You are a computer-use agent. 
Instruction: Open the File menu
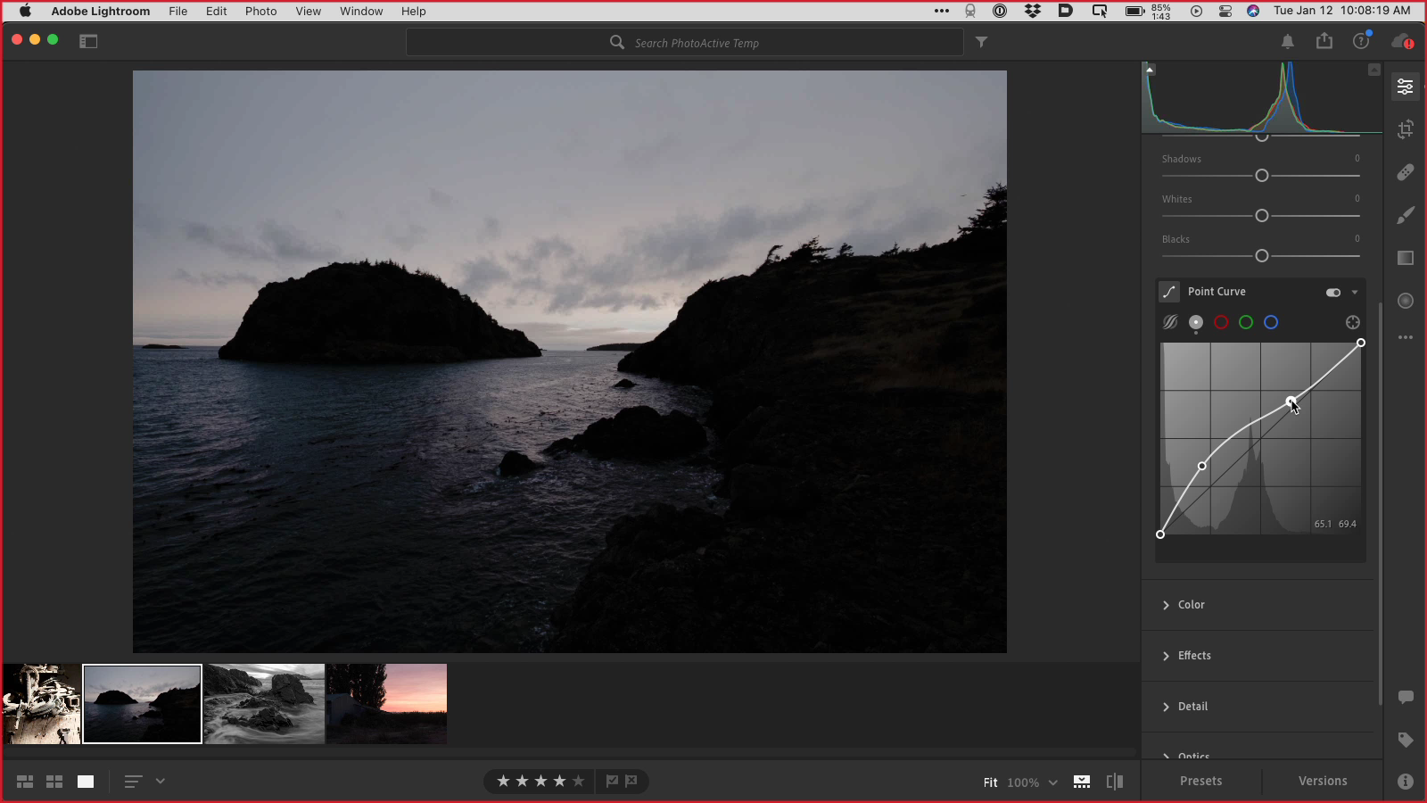point(178,12)
